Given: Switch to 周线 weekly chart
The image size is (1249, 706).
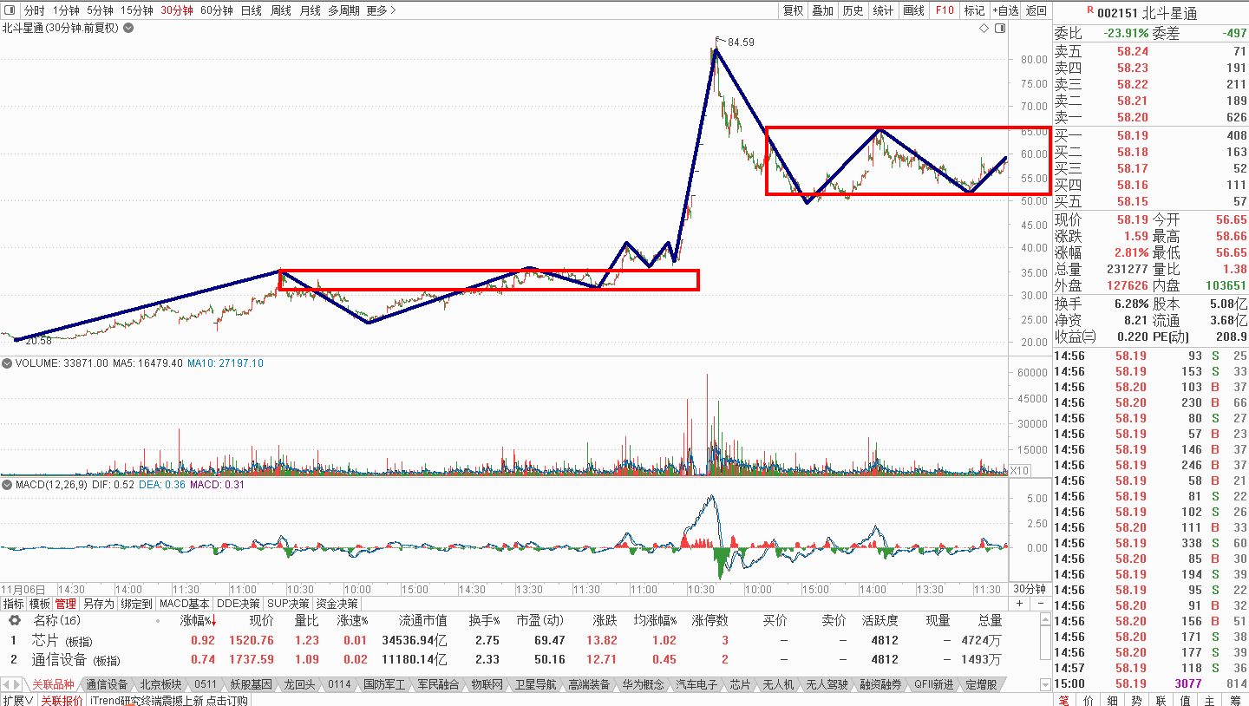Looking at the screenshot, I should click(281, 10).
